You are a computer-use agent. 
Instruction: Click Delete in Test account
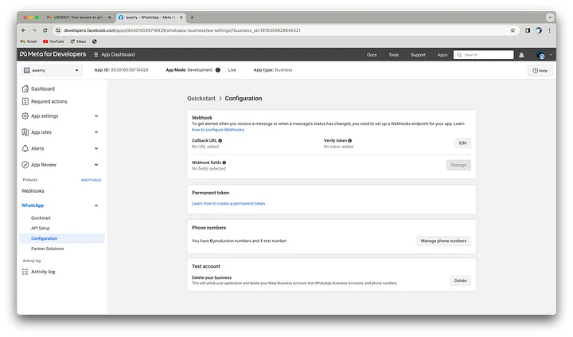coord(460,280)
